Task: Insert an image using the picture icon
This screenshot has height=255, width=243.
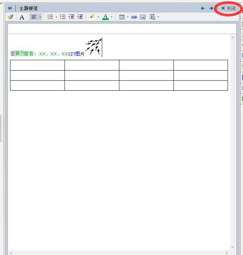Action: tap(143, 17)
